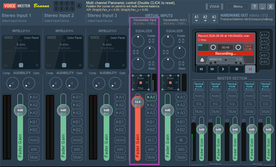This screenshot has height=167, width=276.
Task: Click Stereo Input 3 Gate knob
Action: point(115,83)
